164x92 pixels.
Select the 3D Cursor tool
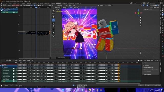(54, 14)
